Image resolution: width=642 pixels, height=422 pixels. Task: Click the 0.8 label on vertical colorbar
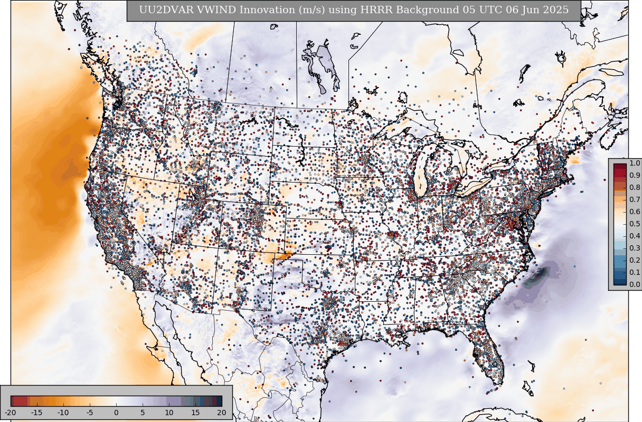coord(635,188)
